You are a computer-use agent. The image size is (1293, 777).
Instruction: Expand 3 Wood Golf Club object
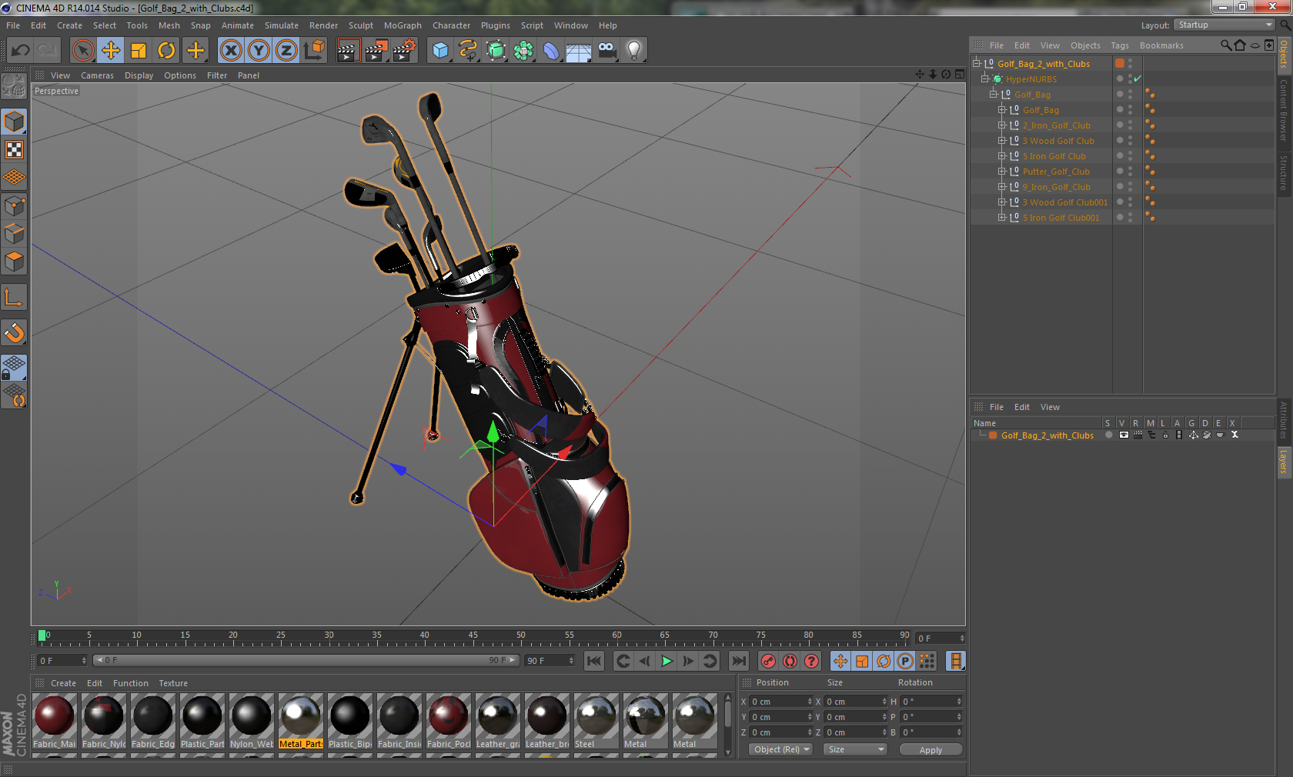pos(1002,140)
